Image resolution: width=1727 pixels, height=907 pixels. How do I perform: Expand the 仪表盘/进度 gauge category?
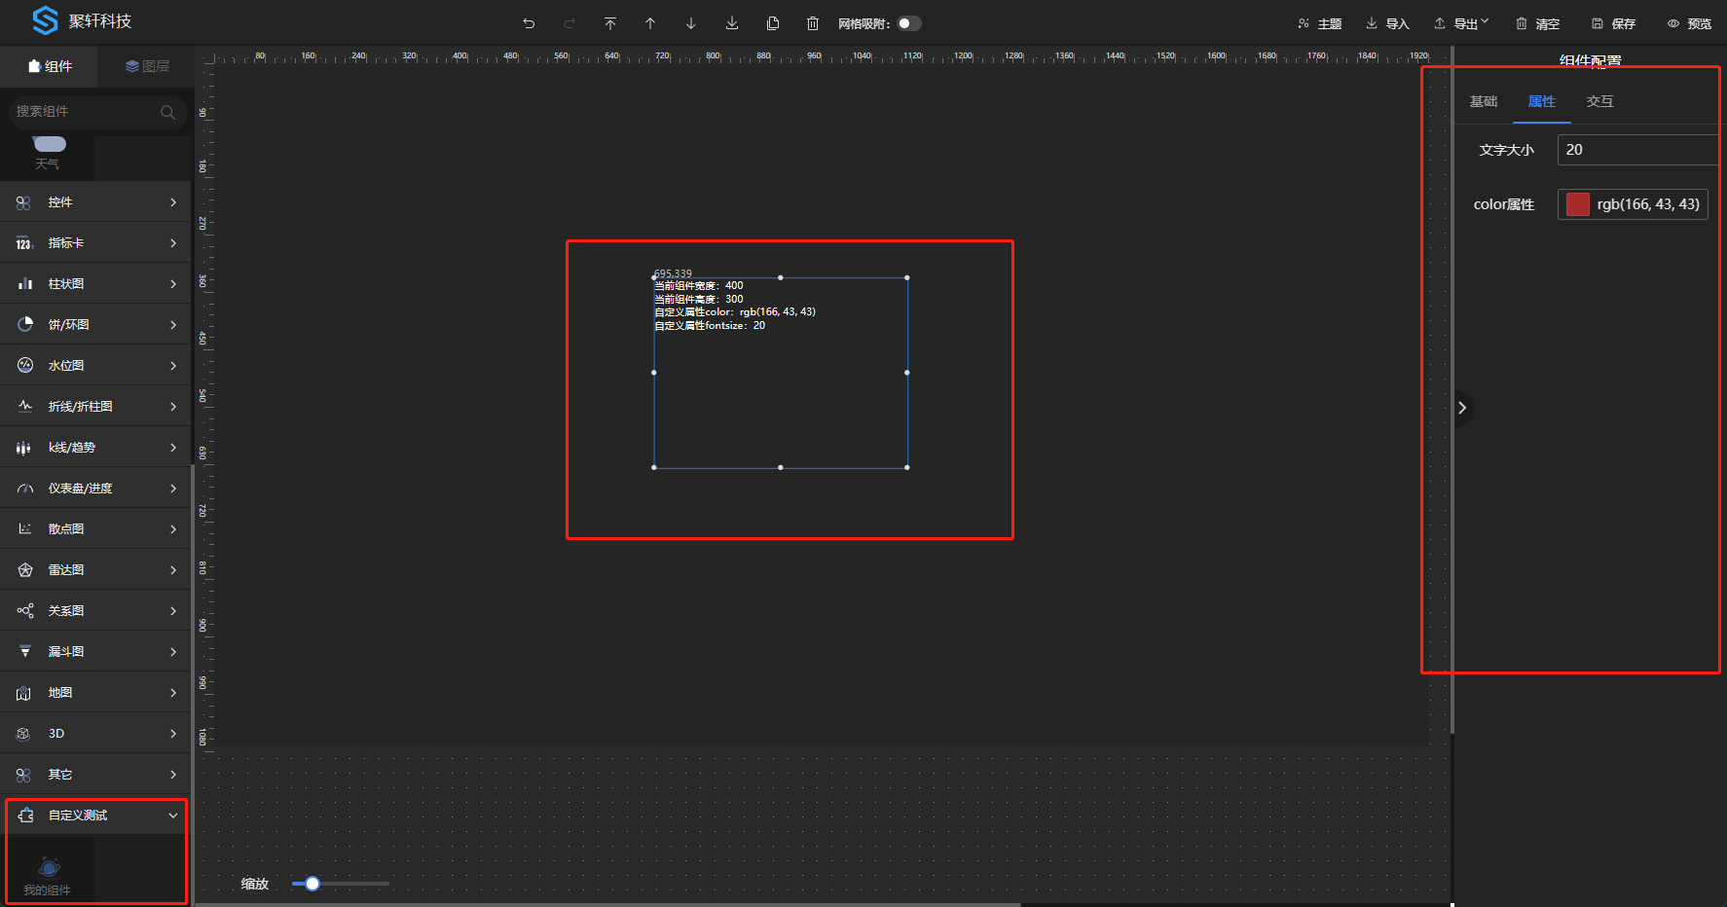click(95, 489)
